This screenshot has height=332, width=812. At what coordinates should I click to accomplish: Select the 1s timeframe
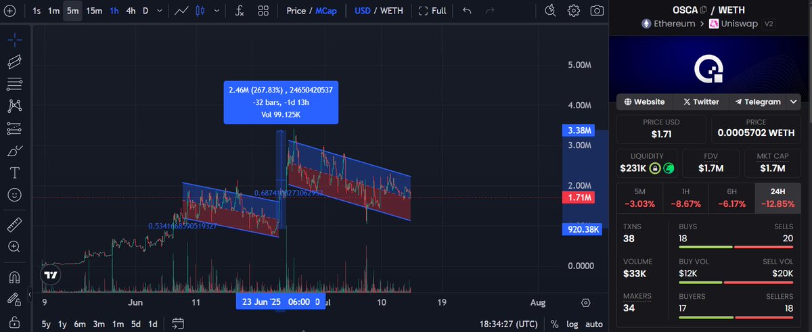[37, 11]
